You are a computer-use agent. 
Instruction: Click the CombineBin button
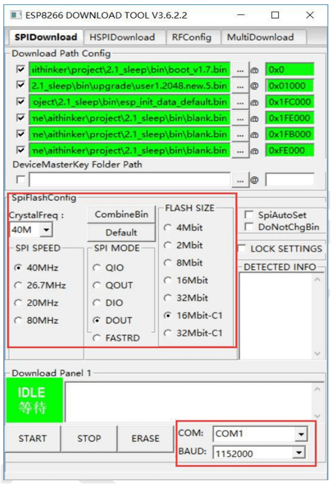pos(121,214)
